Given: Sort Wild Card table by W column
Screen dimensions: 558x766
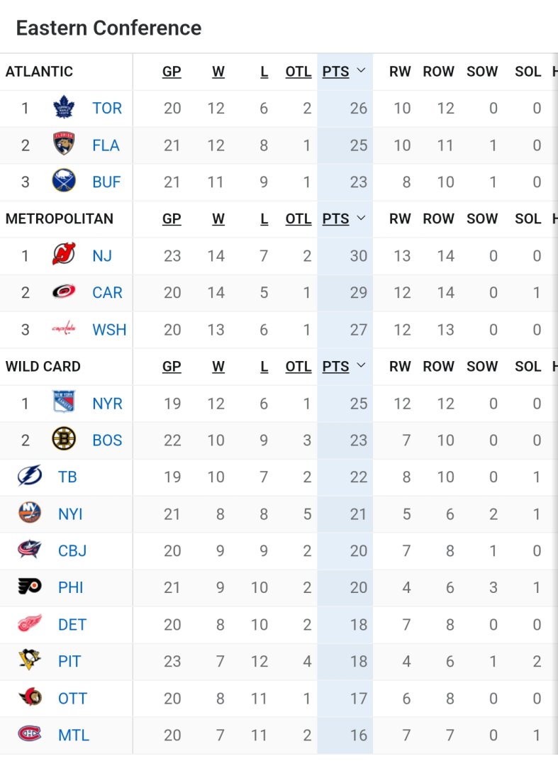Looking at the screenshot, I should [x=218, y=367].
